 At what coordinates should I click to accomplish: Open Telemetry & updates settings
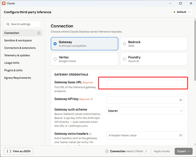click(x=17, y=55)
